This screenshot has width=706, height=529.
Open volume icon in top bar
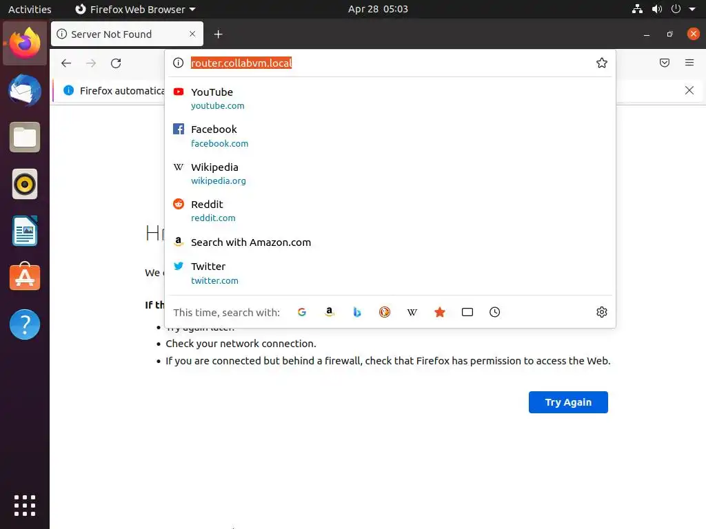point(656,9)
